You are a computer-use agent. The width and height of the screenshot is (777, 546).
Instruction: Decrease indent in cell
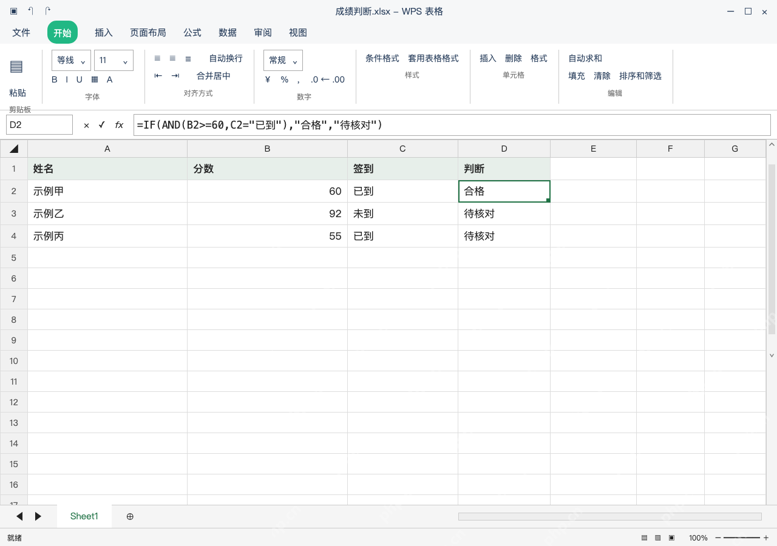[x=158, y=76]
